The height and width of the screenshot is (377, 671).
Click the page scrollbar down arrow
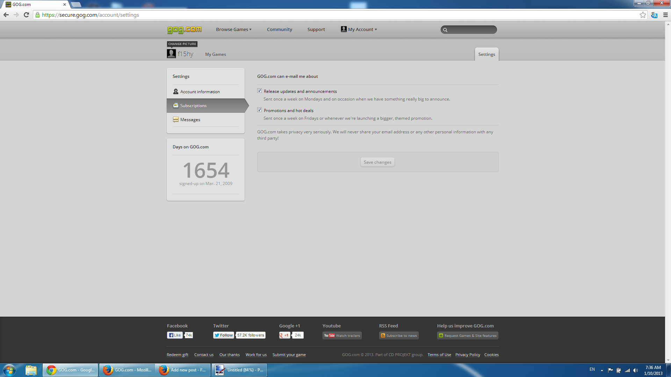668,360
